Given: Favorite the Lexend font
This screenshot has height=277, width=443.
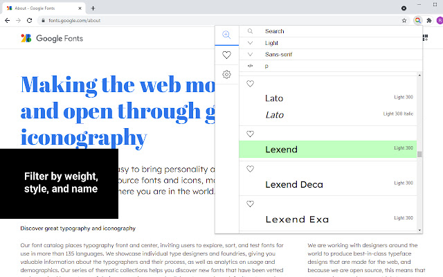Looking at the screenshot, I should click(251, 134).
